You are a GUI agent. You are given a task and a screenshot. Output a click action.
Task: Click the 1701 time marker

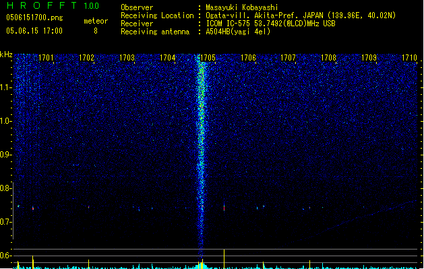[46, 58]
